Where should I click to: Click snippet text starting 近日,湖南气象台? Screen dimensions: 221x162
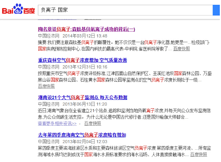124,114
